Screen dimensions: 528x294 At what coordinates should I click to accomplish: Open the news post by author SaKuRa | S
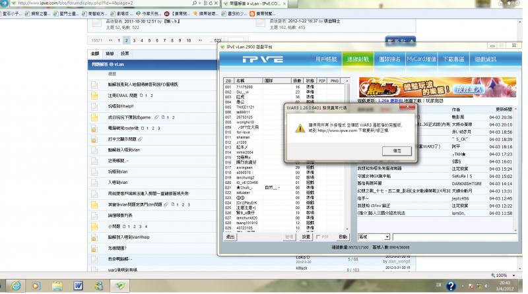point(435,176)
